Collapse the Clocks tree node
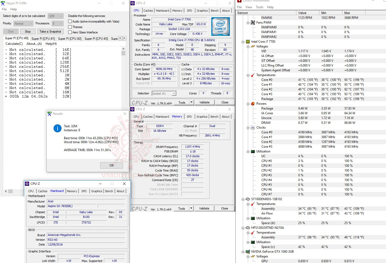Screen dimensions: 386x263 tap(248, 128)
